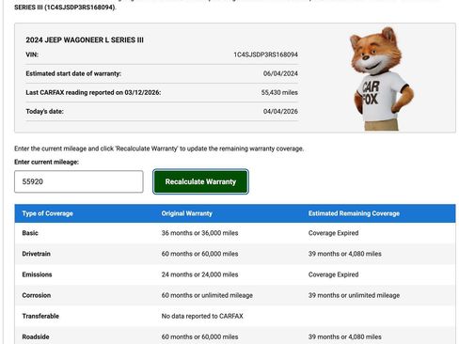The image size is (459, 344).
Task: Click the 'Today's date:' label
Action: (x=44, y=111)
